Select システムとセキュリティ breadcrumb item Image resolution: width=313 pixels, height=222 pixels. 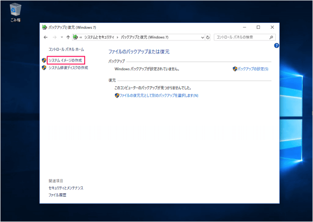click(99, 37)
